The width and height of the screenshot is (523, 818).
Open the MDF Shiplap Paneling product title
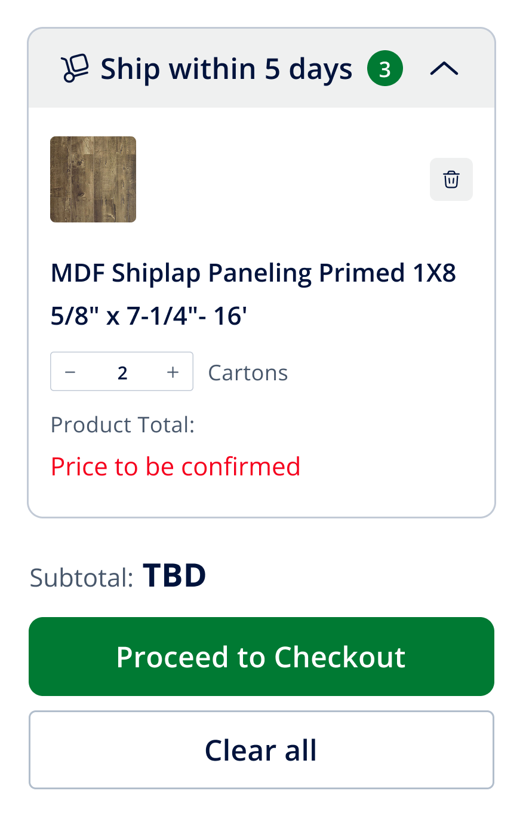click(253, 274)
